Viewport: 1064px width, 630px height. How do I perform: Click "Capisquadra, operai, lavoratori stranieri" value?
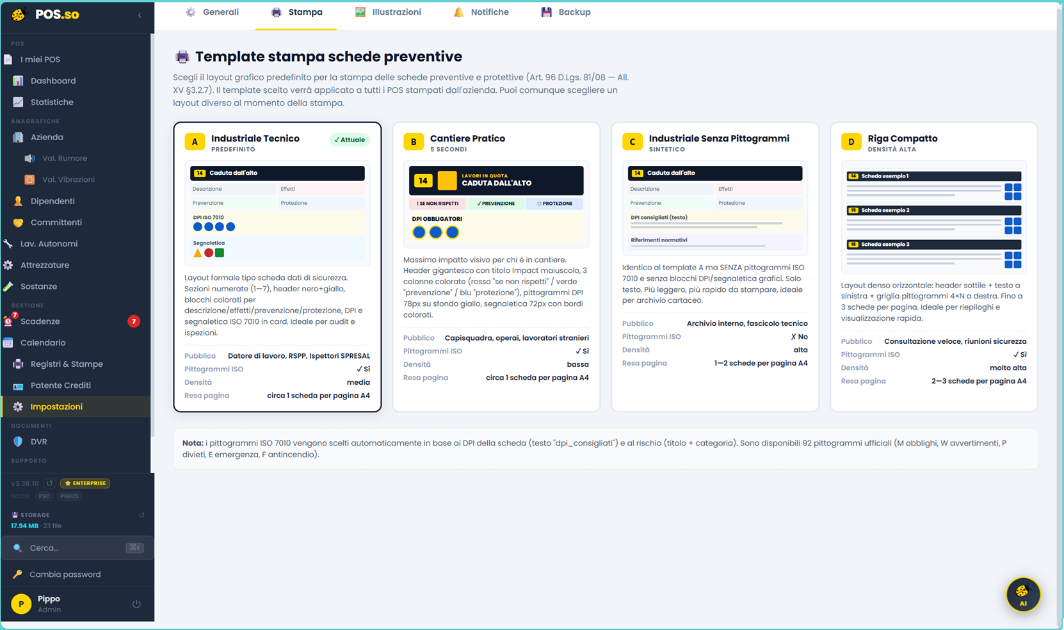coord(517,338)
